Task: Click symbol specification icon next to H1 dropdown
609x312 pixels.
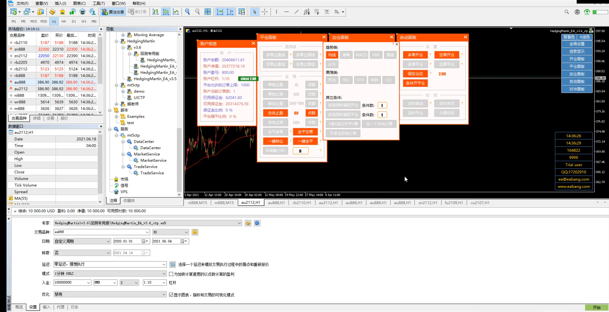Action: coord(195,232)
